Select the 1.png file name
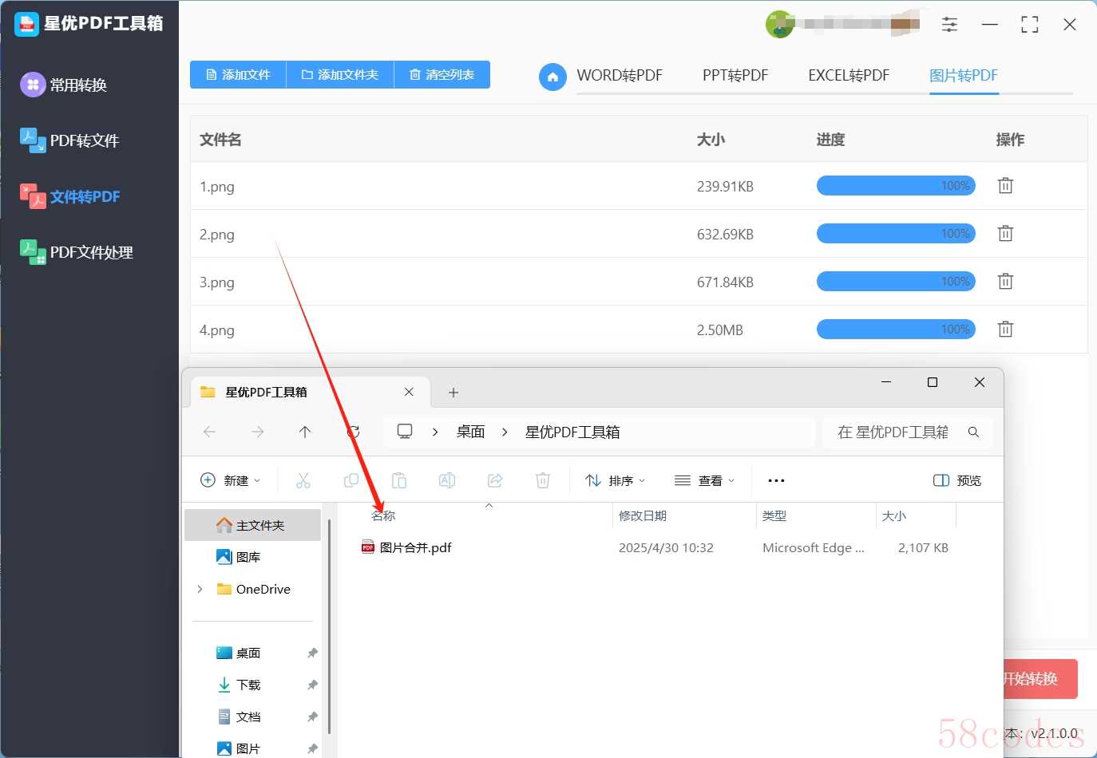 [217, 187]
